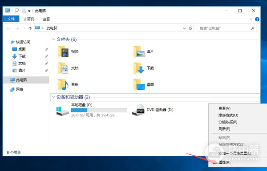267x171 pixels.
Task: Open the blue Help icon
Action: click(x=257, y=19)
